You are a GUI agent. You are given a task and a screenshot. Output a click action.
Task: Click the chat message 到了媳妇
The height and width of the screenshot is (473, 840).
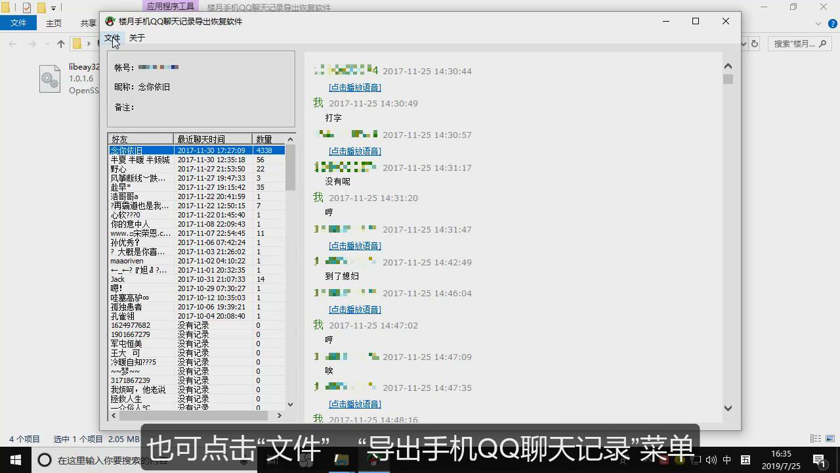(342, 276)
